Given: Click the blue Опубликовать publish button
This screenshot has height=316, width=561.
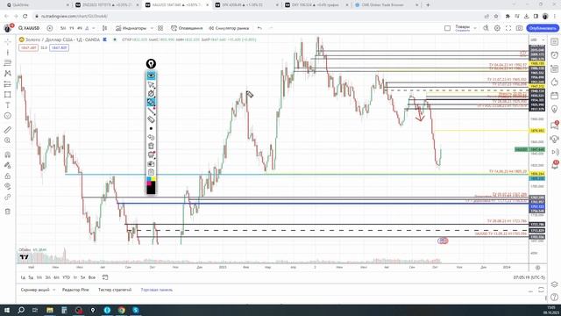Looking at the screenshot, I should (x=543, y=28).
